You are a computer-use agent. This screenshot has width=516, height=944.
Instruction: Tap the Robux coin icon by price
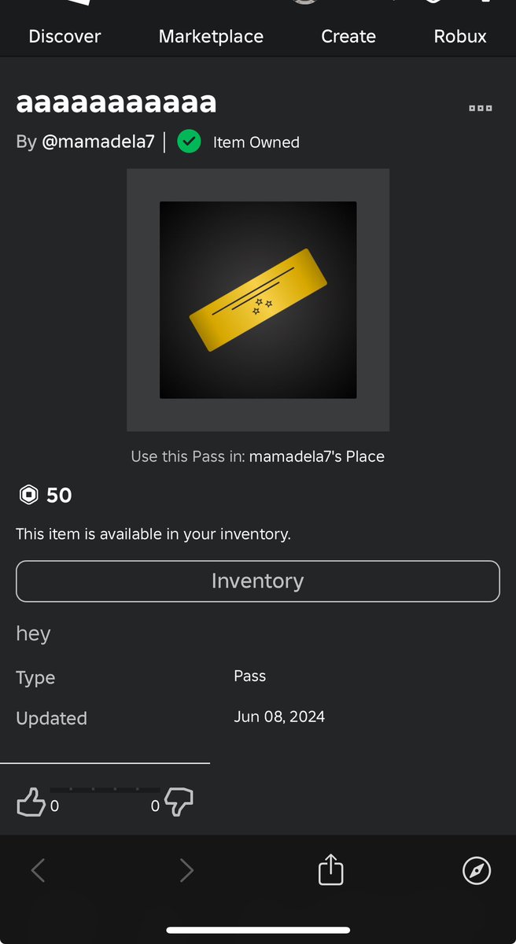(28, 495)
